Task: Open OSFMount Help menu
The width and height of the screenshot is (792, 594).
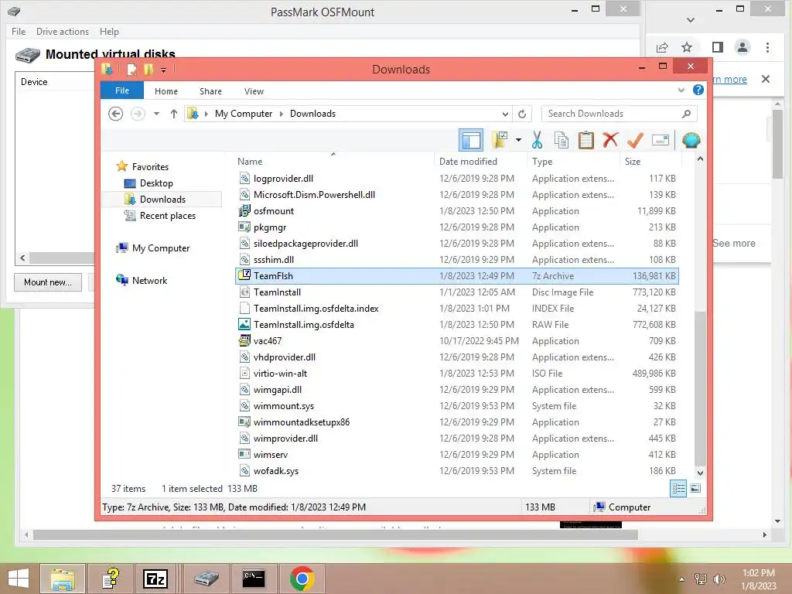Action: coord(109,31)
